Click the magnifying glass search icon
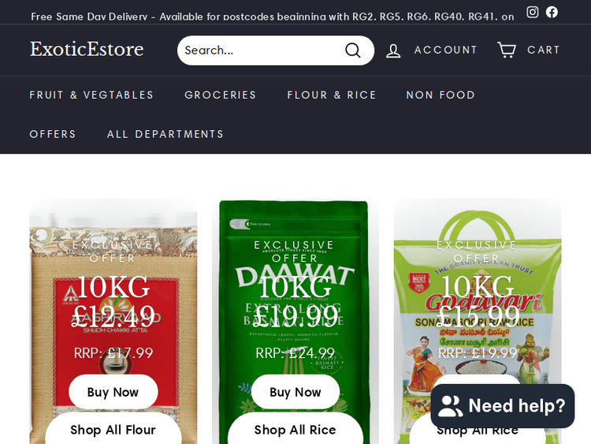This screenshot has height=444, width=591. point(353,50)
